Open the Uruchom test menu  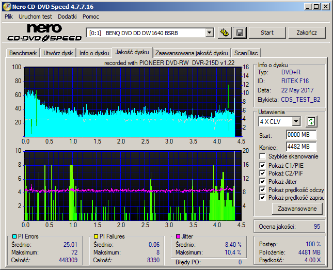[35, 17]
